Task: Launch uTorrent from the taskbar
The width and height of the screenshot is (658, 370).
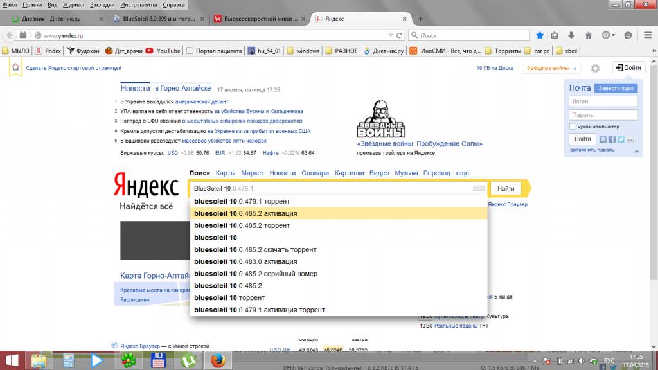Action: 188,360
